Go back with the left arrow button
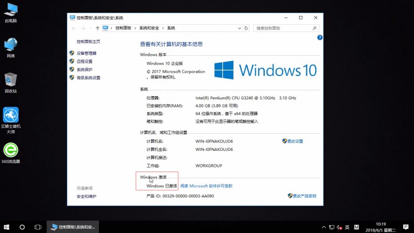This screenshot has width=414, height=233. tap(73, 28)
